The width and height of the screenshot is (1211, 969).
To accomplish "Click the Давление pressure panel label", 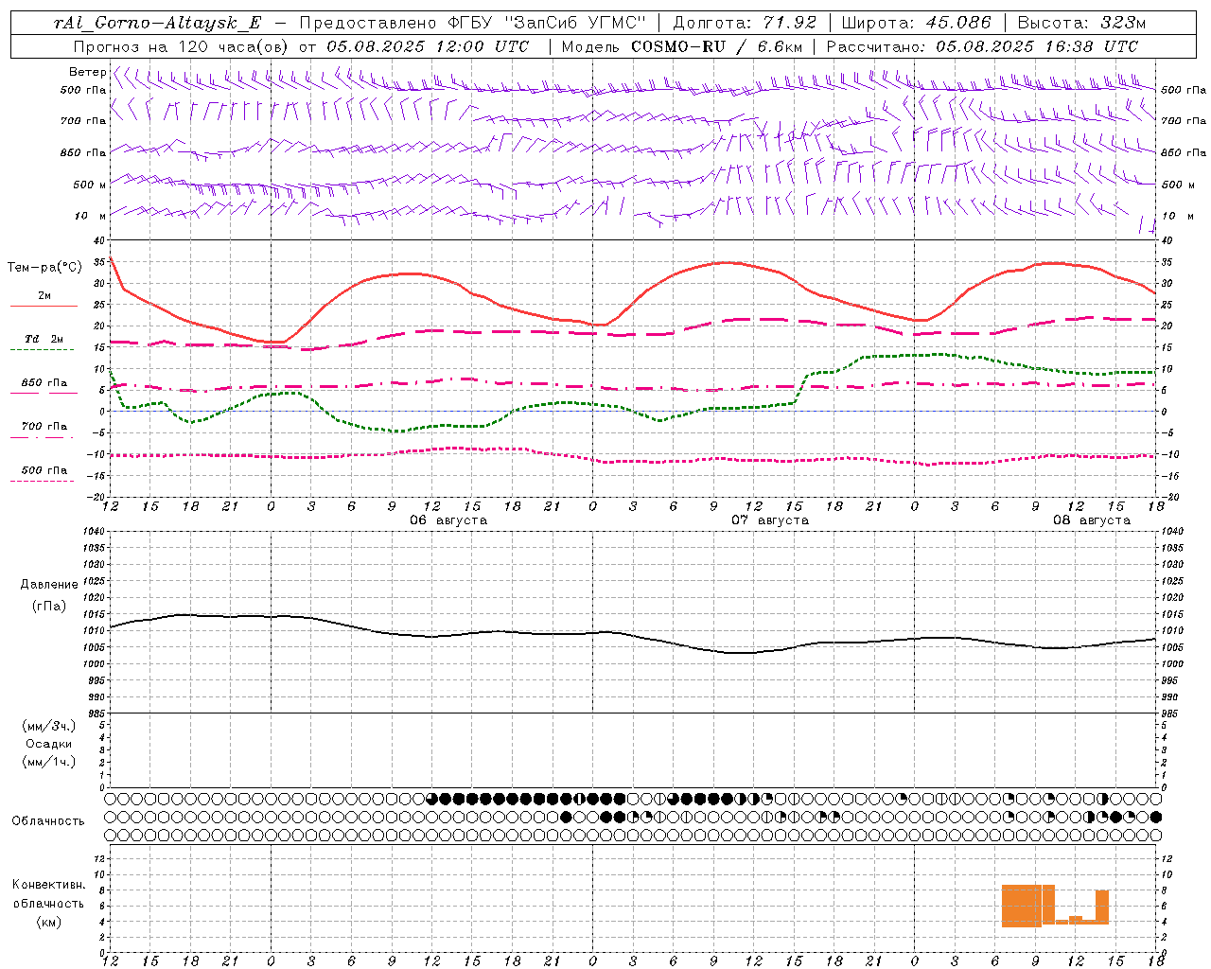I will coord(49,585).
